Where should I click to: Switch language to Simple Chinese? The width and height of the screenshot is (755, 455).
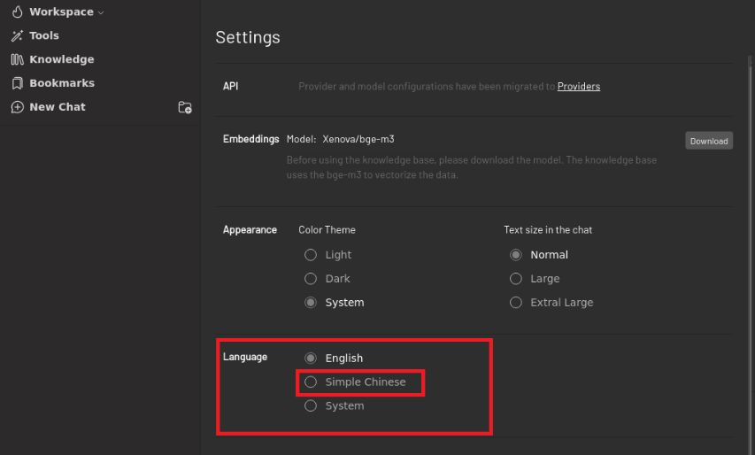coord(311,382)
